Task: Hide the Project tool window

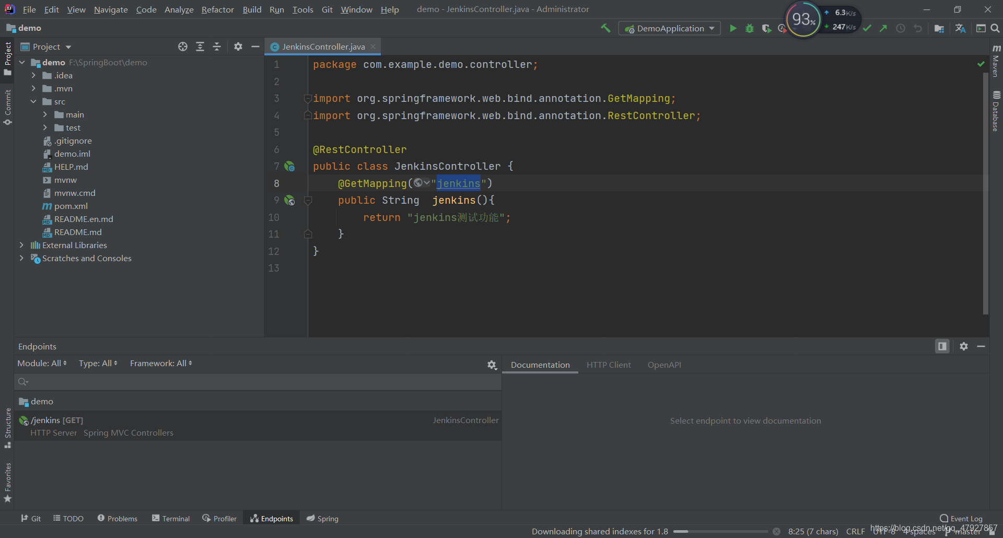Action: pos(255,46)
